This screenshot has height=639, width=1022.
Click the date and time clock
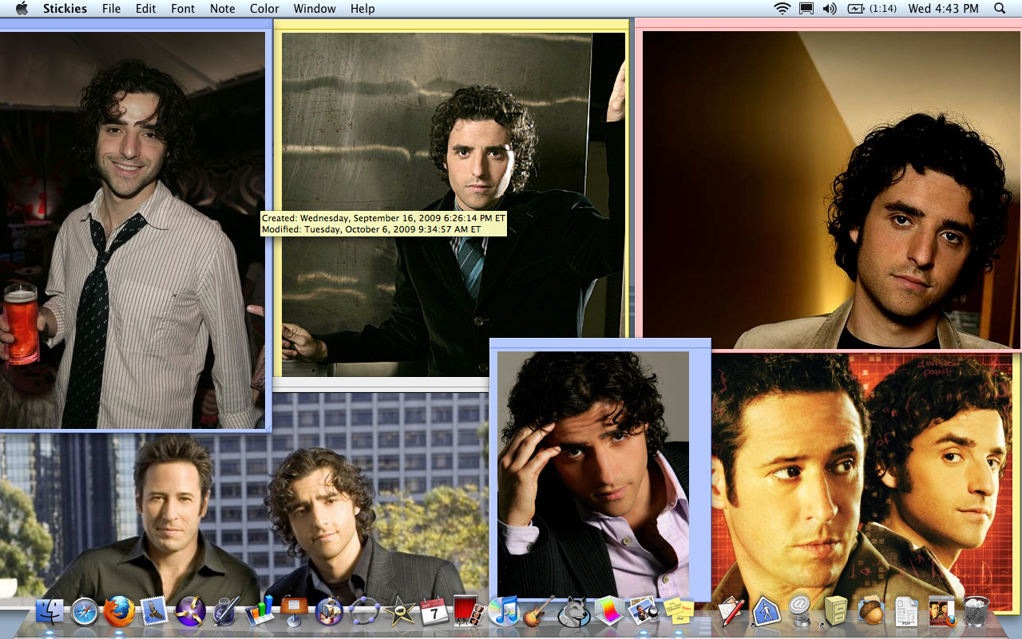pyautogui.click(x=943, y=9)
